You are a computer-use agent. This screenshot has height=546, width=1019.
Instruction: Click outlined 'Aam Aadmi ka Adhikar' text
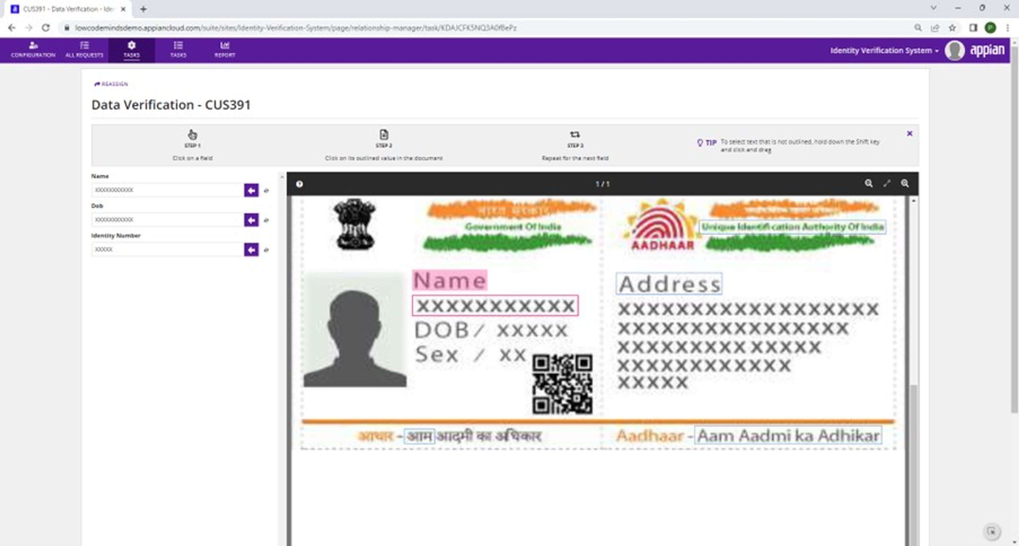[788, 436]
